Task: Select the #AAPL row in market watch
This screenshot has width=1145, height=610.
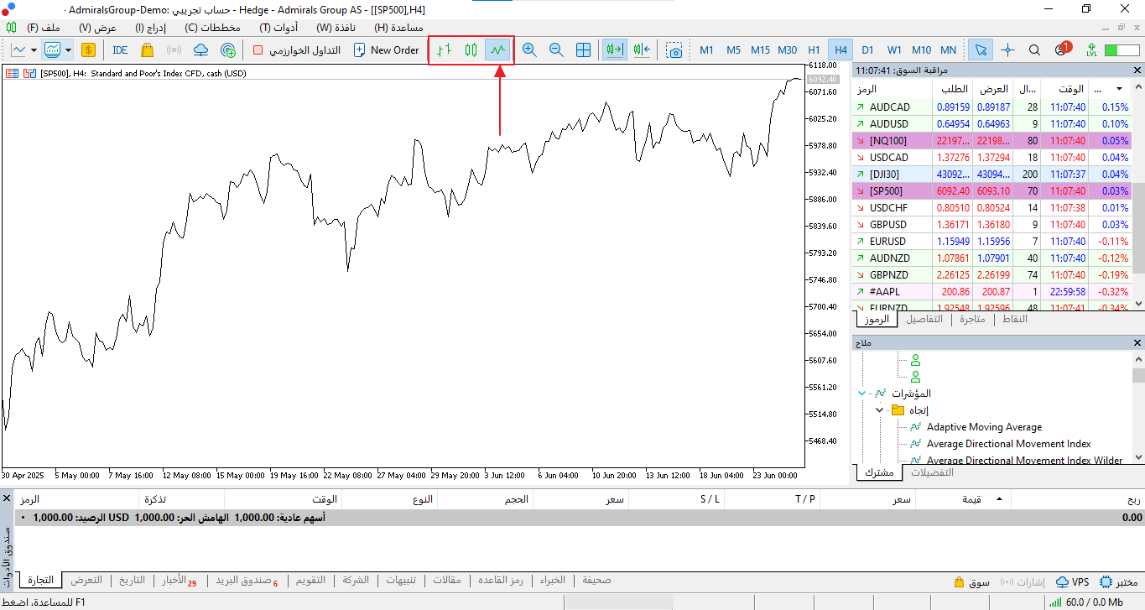Action: point(991,292)
